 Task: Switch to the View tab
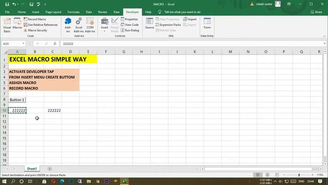pos(116,12)
